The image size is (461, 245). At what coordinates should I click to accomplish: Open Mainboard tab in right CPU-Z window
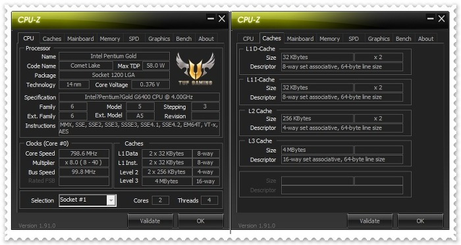(x=300, y=38)
